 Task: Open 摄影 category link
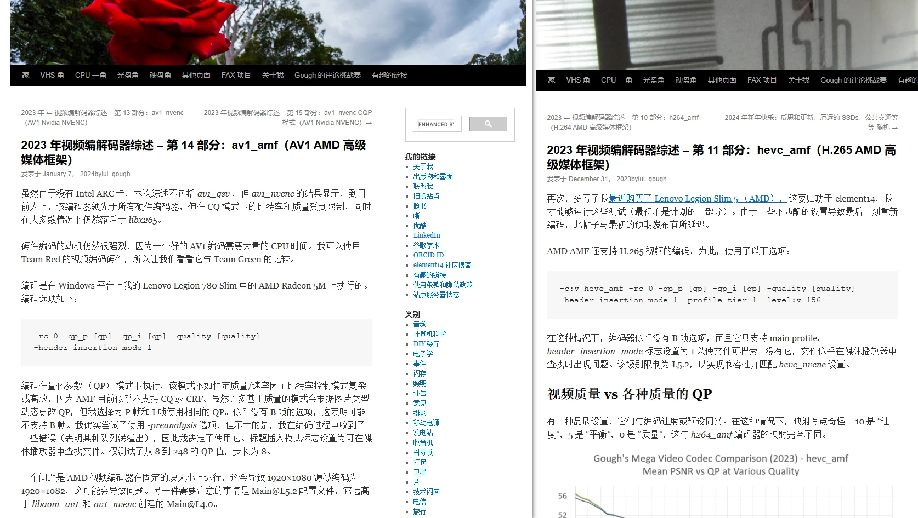tap(420, 413)
